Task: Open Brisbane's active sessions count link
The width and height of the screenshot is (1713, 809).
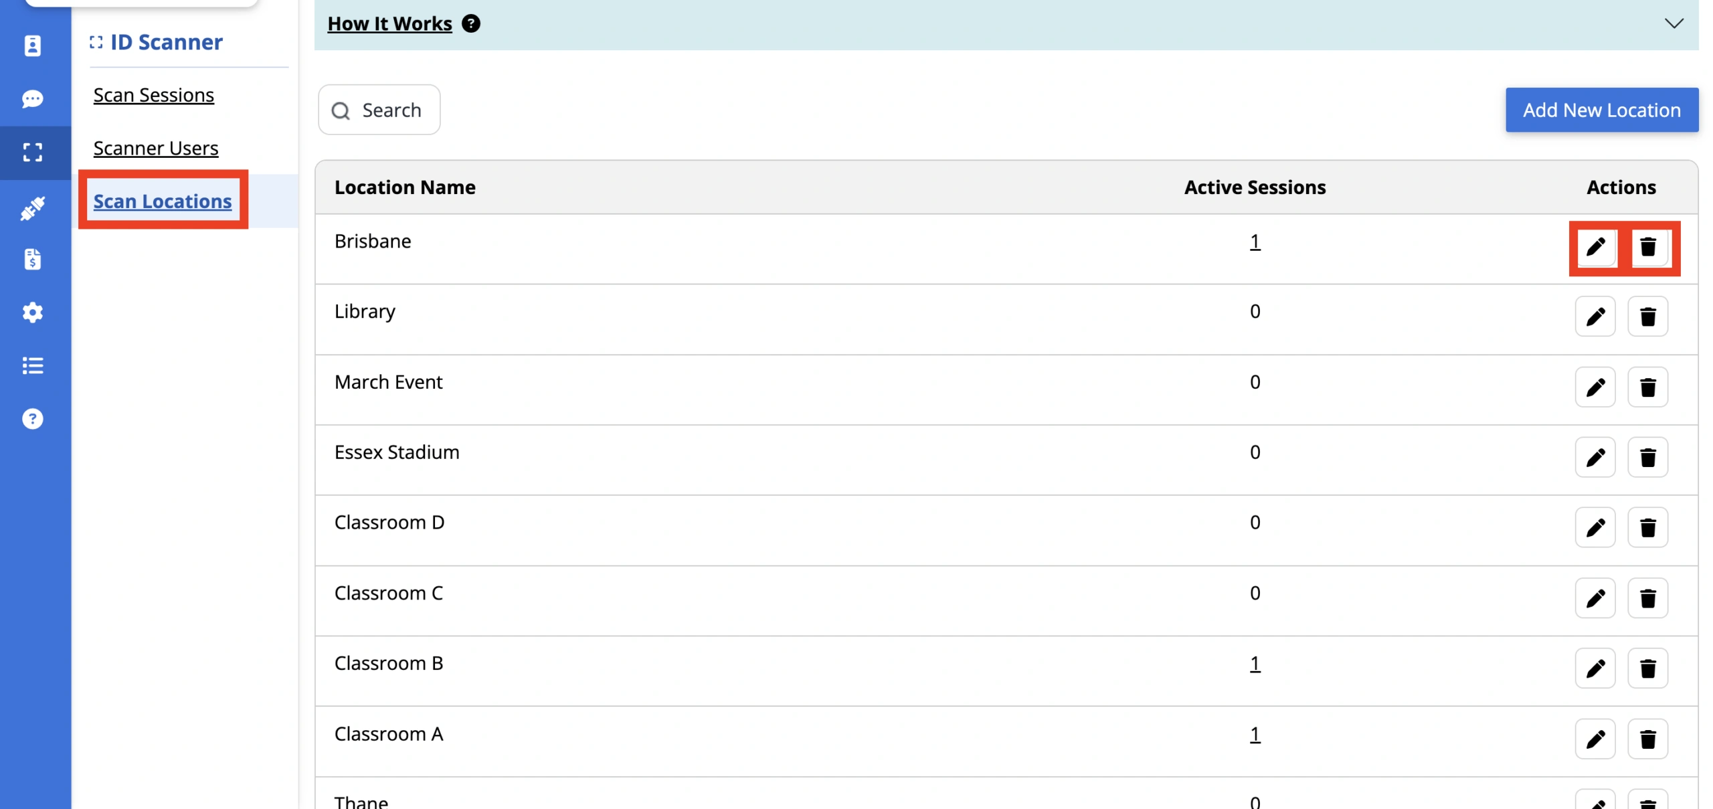Action: coord(1255,241)
